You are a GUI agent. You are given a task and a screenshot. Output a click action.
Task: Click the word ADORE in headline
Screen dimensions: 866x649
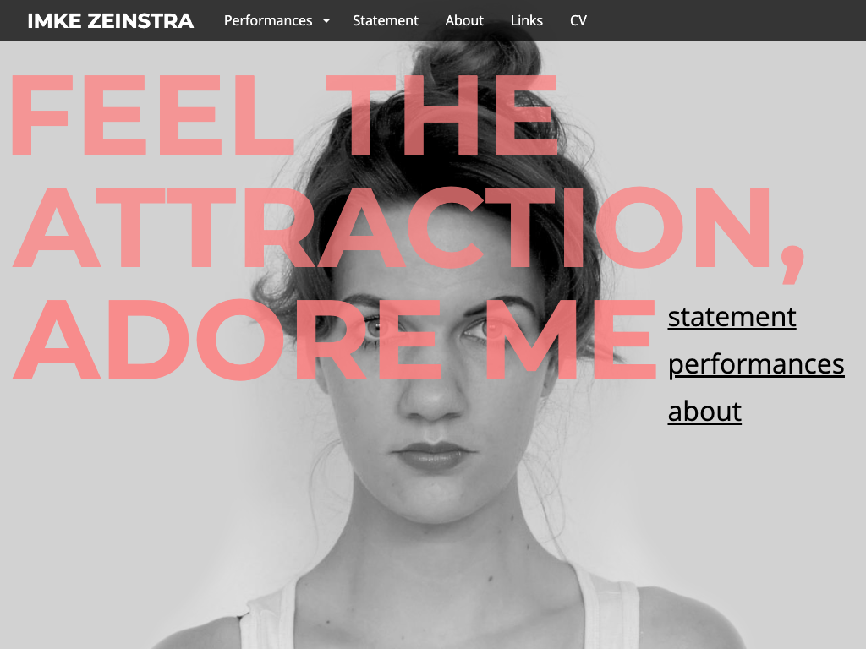point(227,340)
